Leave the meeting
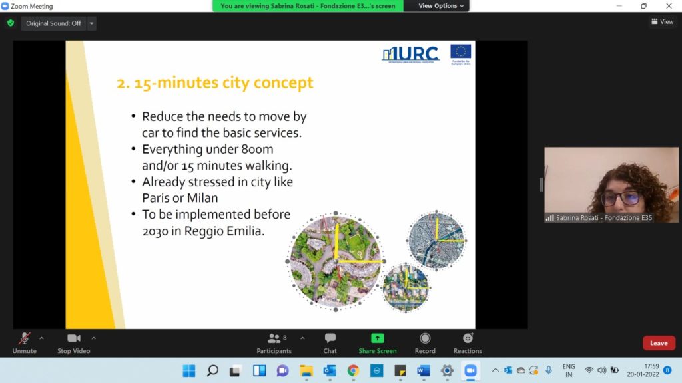This screenshot has height=383, width=682. [659, 343]
